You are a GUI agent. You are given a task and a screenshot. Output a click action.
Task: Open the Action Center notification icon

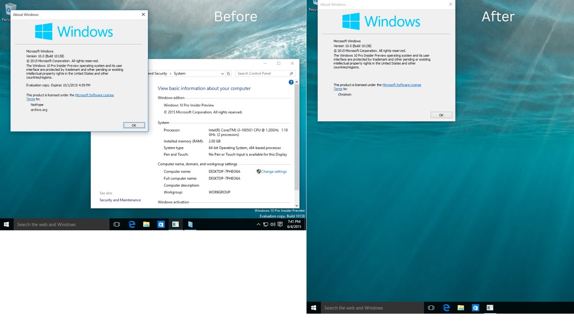(x=279, y=224)
